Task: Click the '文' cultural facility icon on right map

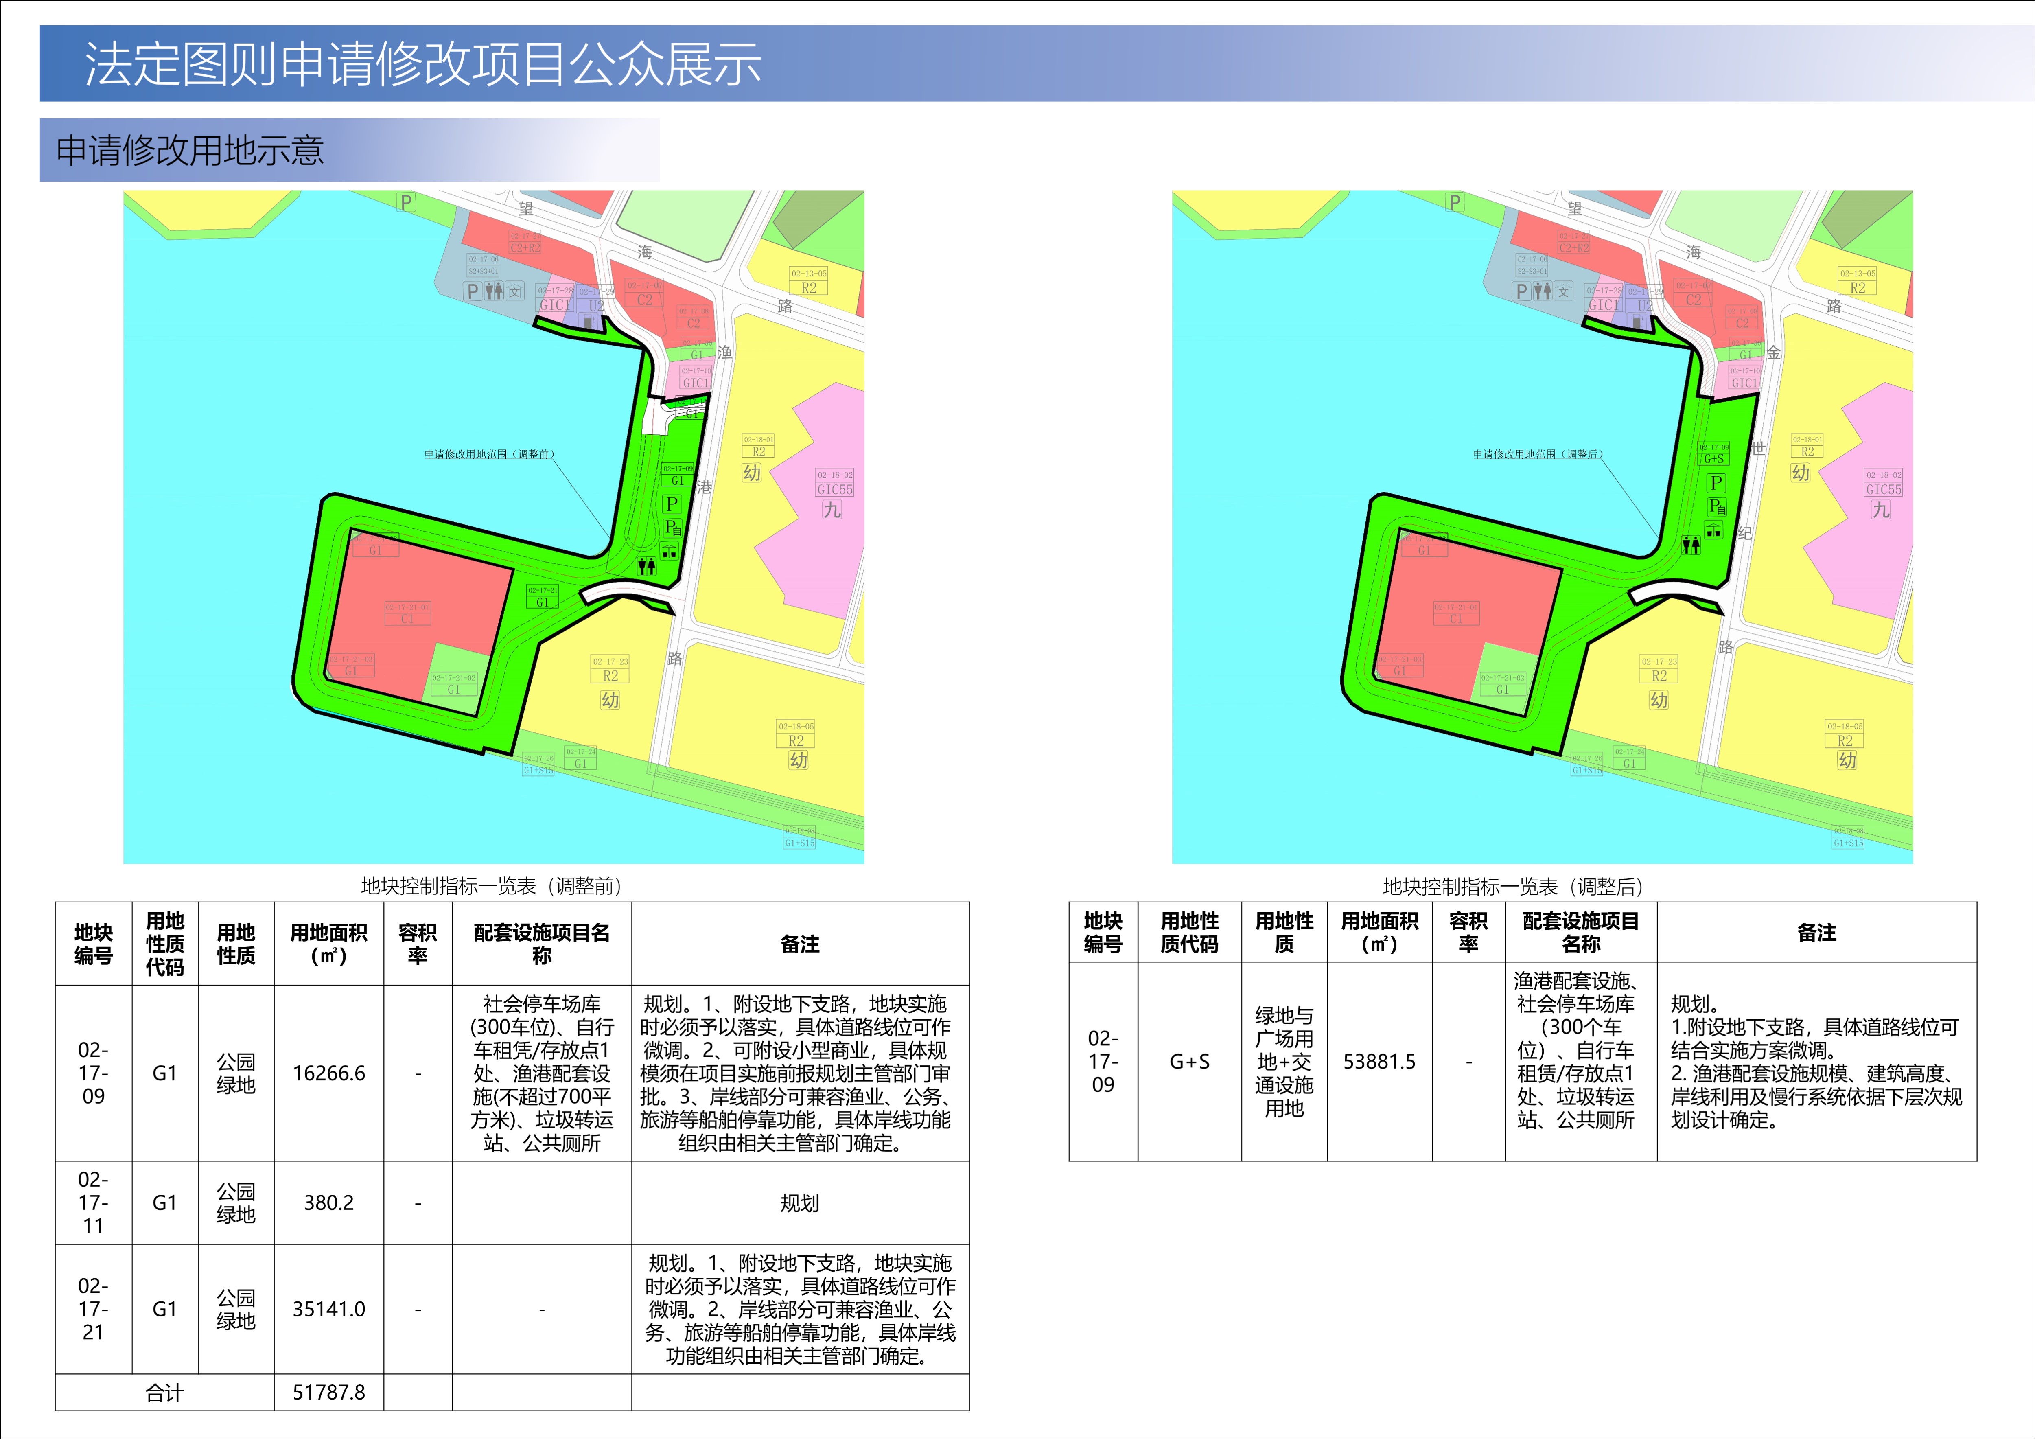Action: [x=1563, y=291]
